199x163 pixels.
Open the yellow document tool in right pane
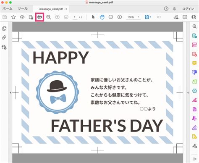(194, 137)
